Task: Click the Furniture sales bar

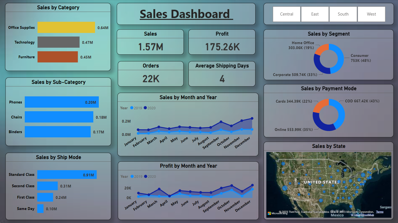Action: 58,57
